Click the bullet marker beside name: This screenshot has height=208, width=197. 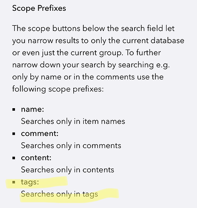click(x=14, y=110)
